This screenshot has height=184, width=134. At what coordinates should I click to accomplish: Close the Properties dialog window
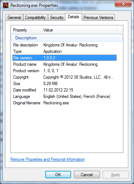tap(123, 4)
